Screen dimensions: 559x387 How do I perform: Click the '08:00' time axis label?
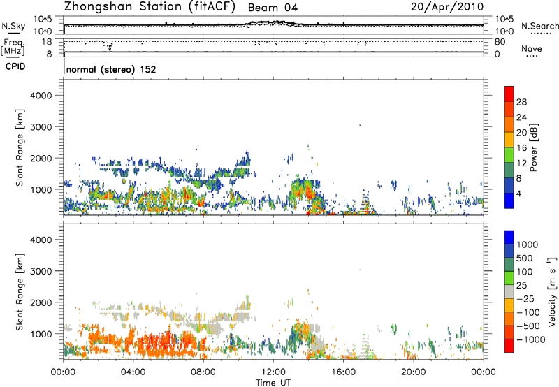[203, 372]
